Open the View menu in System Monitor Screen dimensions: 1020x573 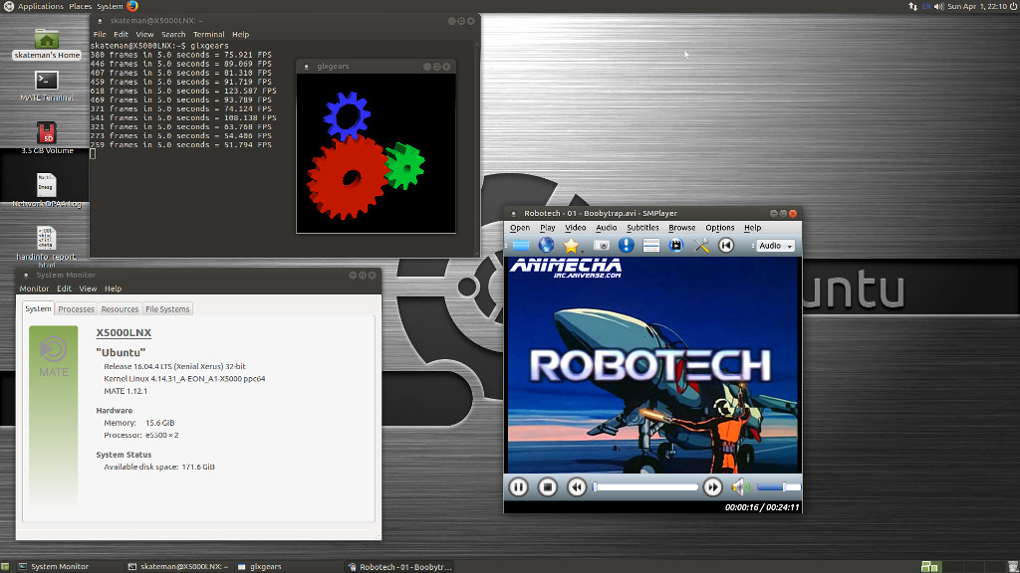click(88, 288)
